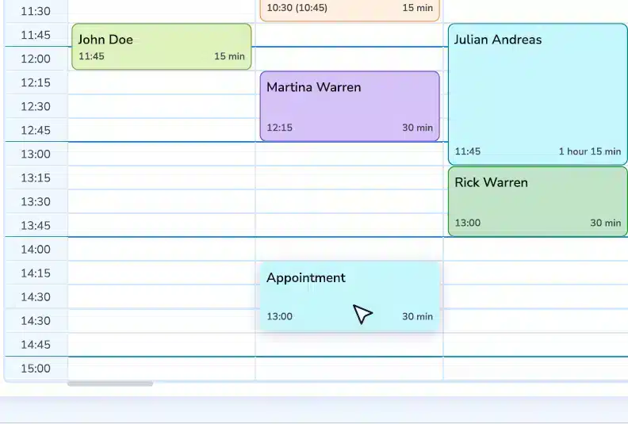Click "30 min" duration on Rick Warren card
Screen dimensions: 628x424
pos(605,223)
